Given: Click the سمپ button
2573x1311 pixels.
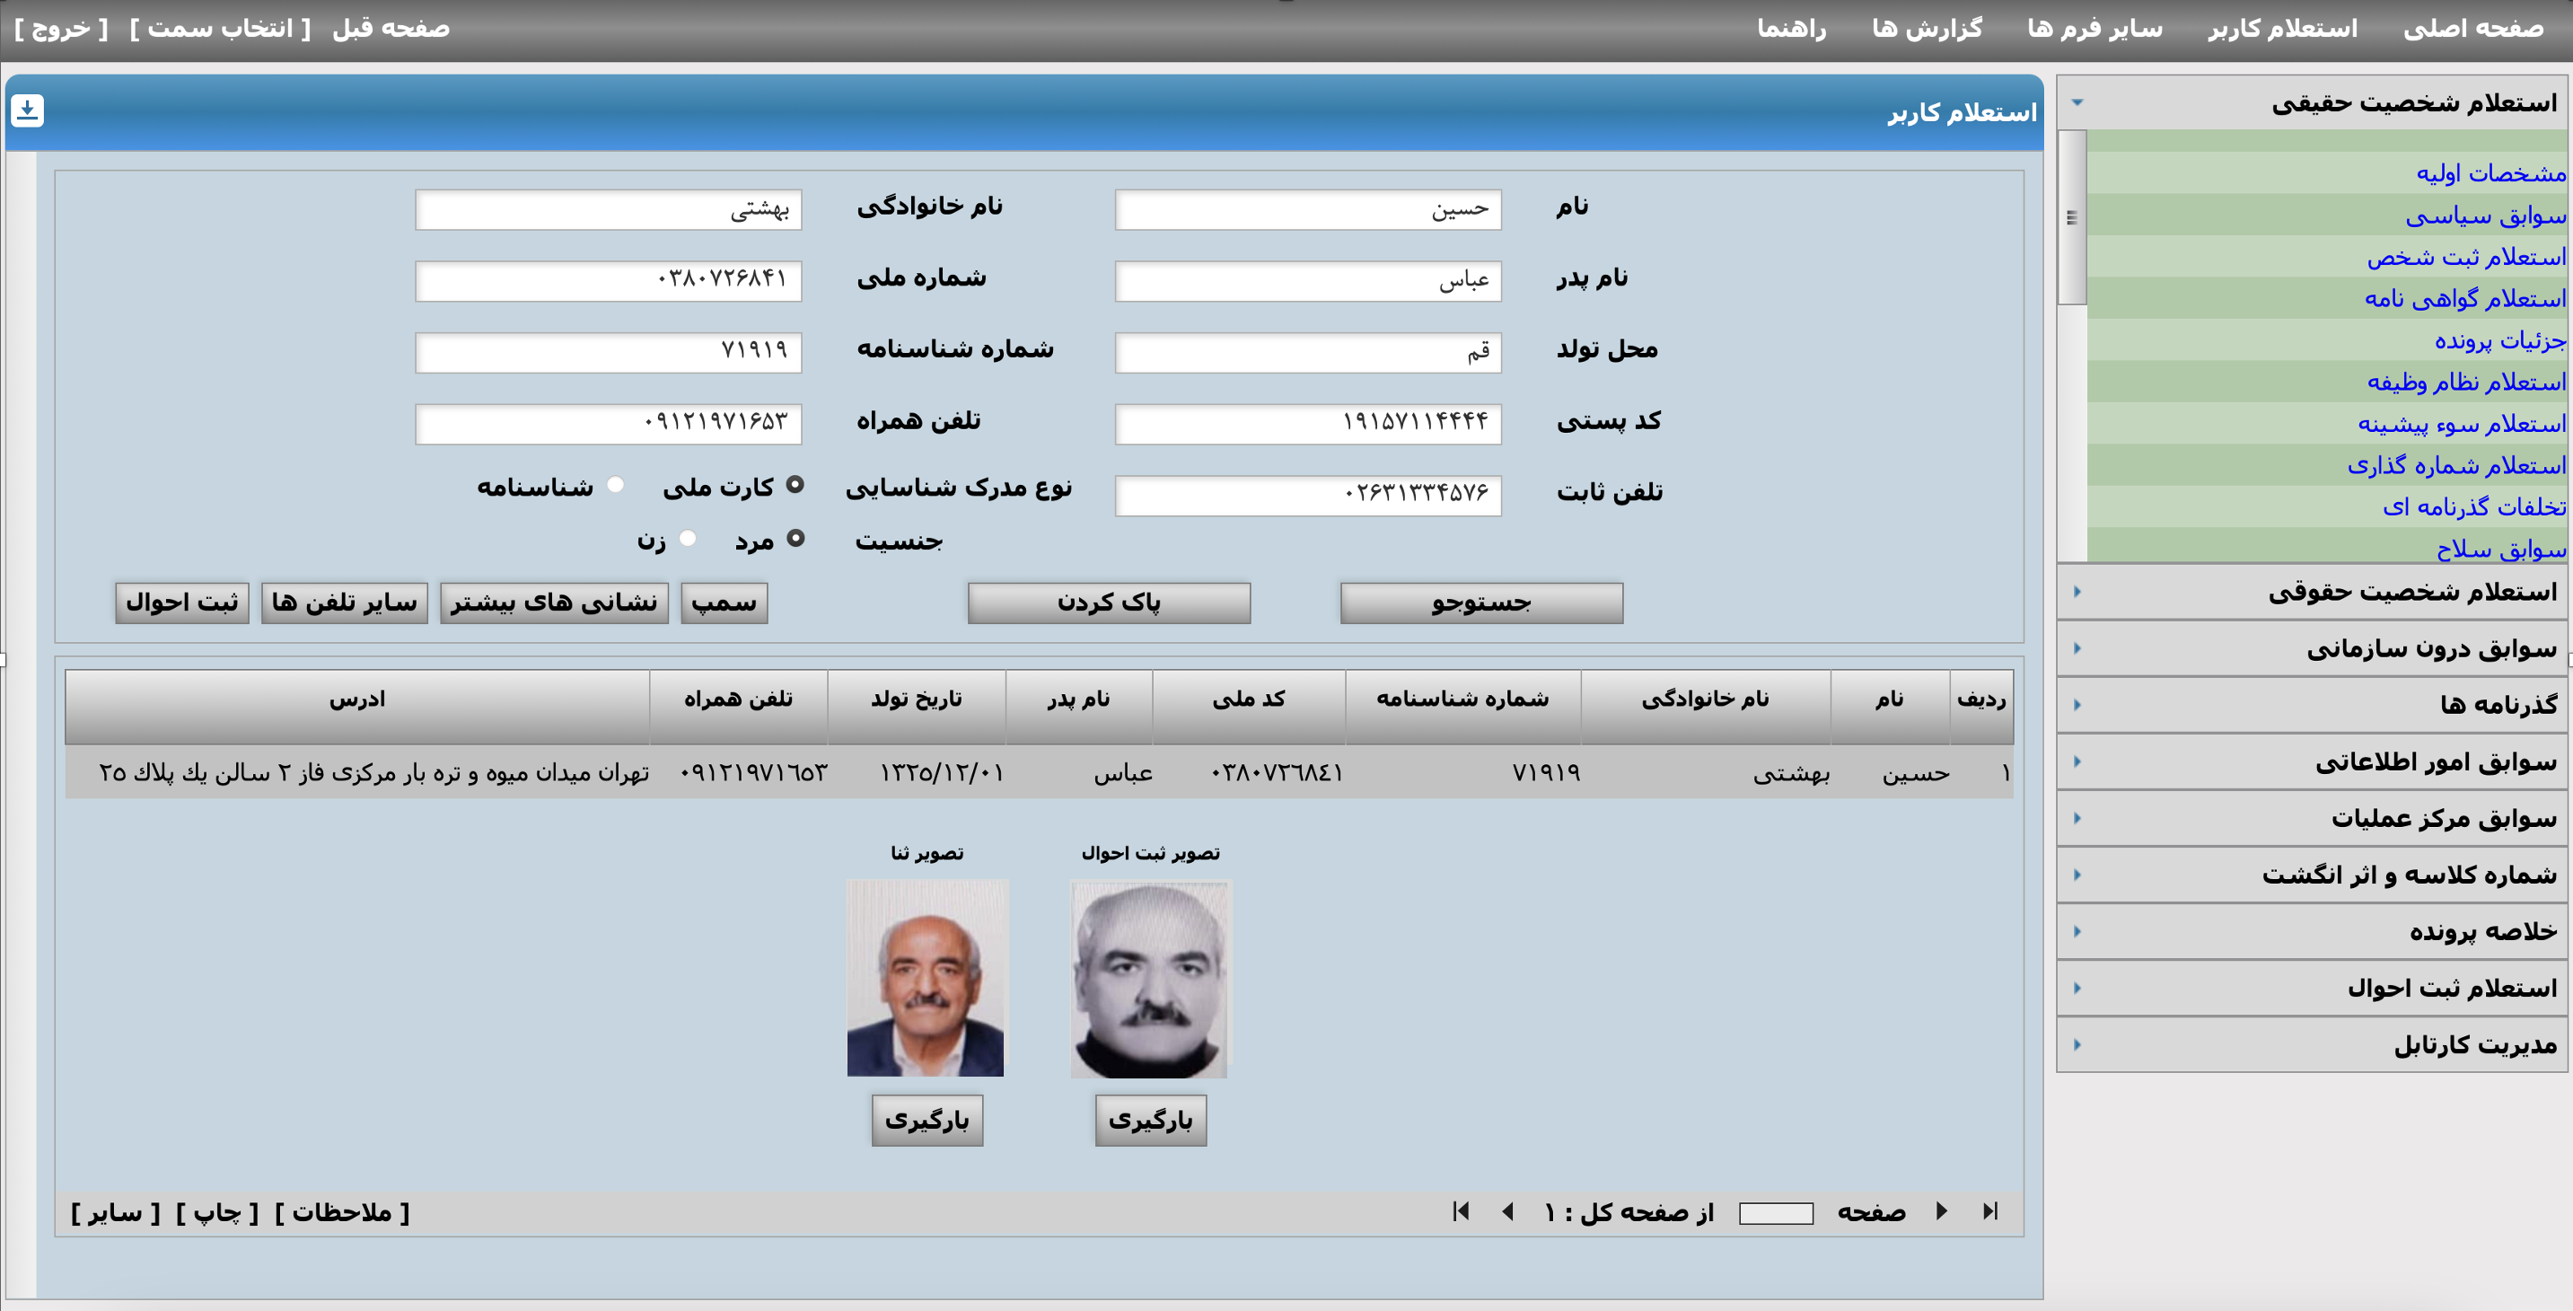Looking at the screenshot, I should tap(724, 603).
